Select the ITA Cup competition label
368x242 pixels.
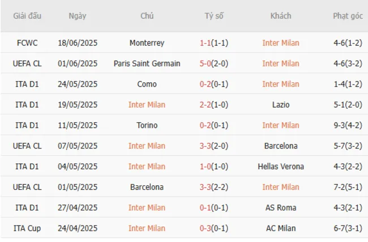[27, 228]
